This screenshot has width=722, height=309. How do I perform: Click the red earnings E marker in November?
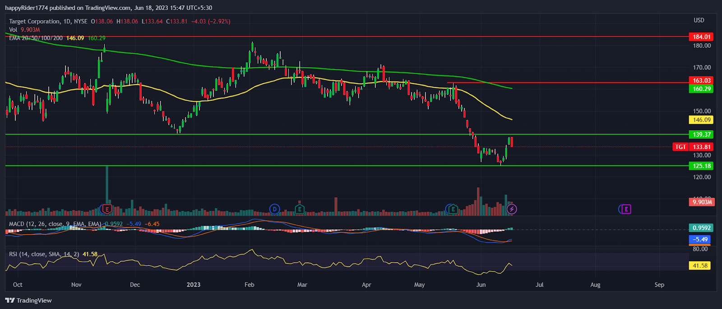[x=107, y=209]
